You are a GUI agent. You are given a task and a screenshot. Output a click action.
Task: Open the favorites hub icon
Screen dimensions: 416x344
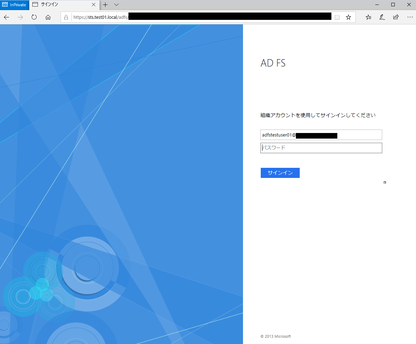coord(369,17)
